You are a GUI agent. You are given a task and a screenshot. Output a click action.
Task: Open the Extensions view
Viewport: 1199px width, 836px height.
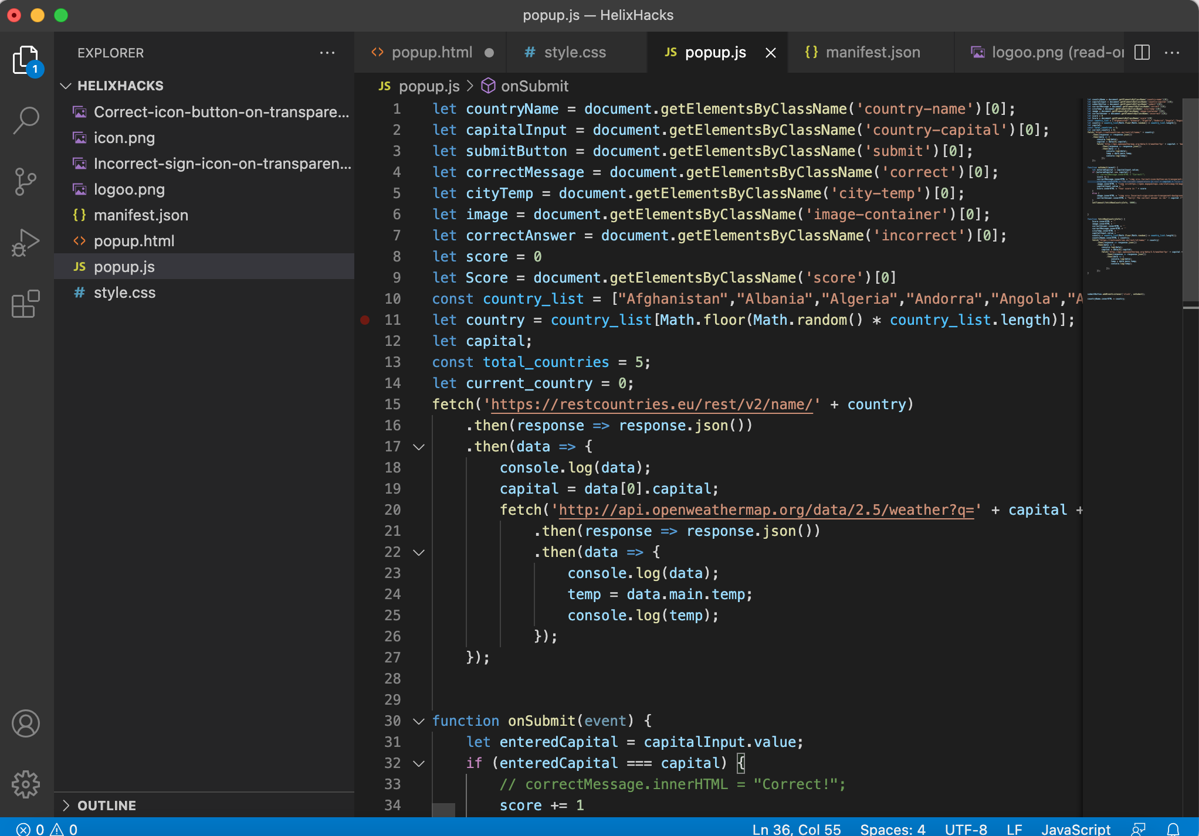pyautogui.click(x=26, y=304)
